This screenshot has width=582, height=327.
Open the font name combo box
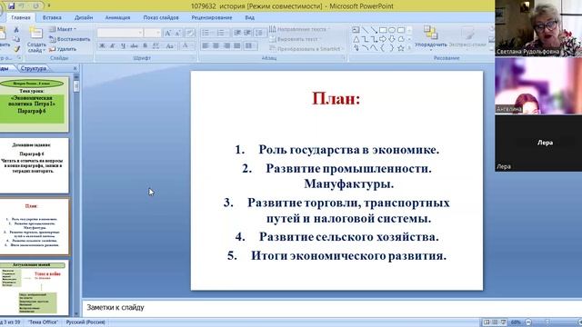[120, 33]
